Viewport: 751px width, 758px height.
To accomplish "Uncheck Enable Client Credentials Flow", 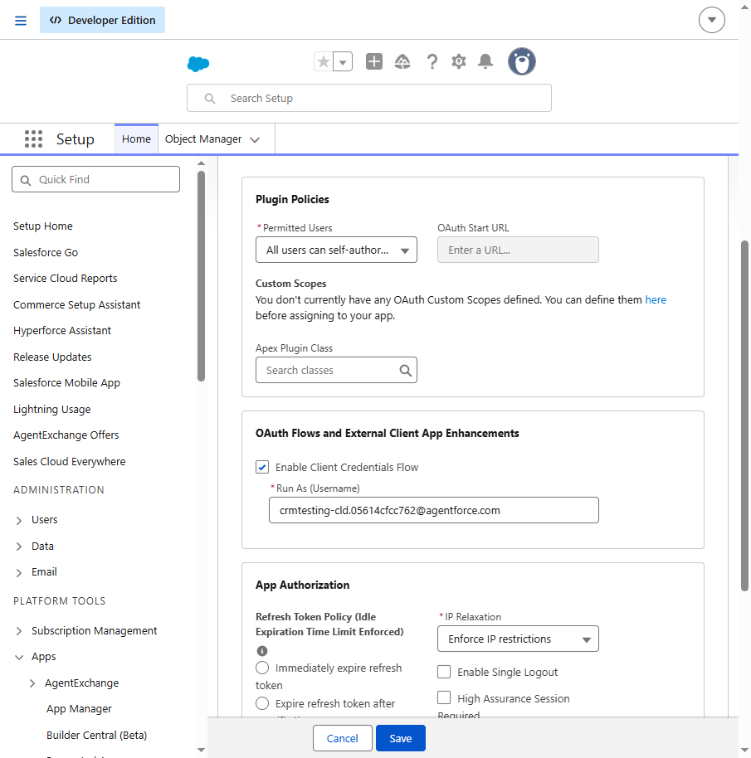I will (262, 467).
